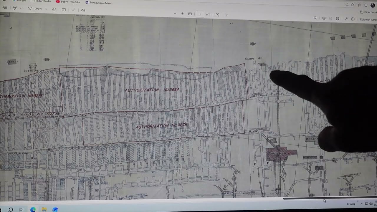Zoom out with the minus button
The width and height of the screenshot is (377, 212).
point(175,14)
